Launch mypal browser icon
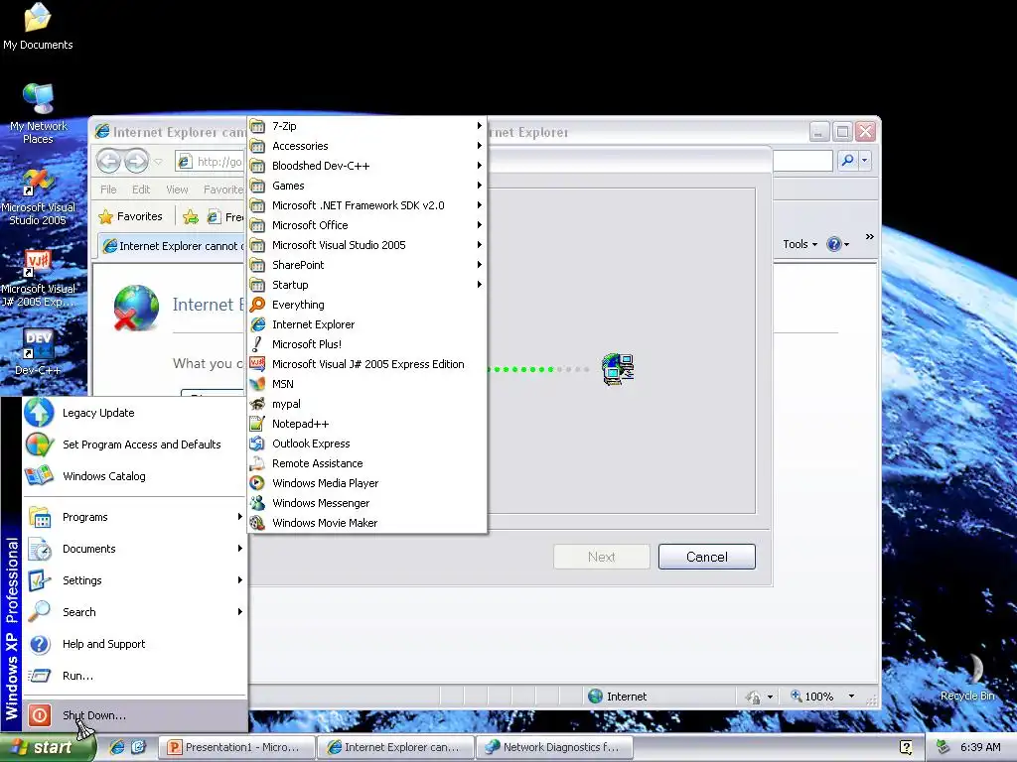1017x762 pixels. point(257,404)
